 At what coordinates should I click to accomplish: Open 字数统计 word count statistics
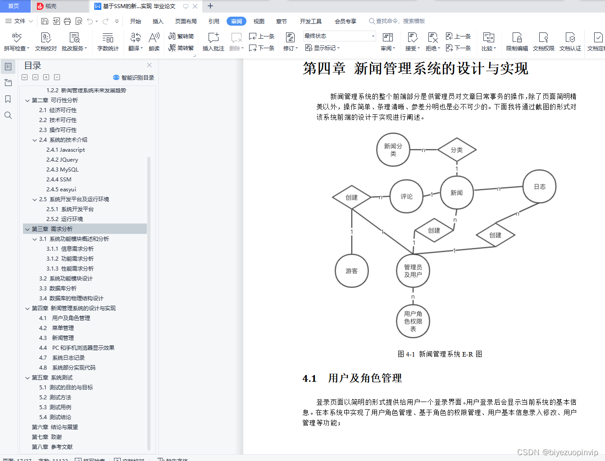108,41
